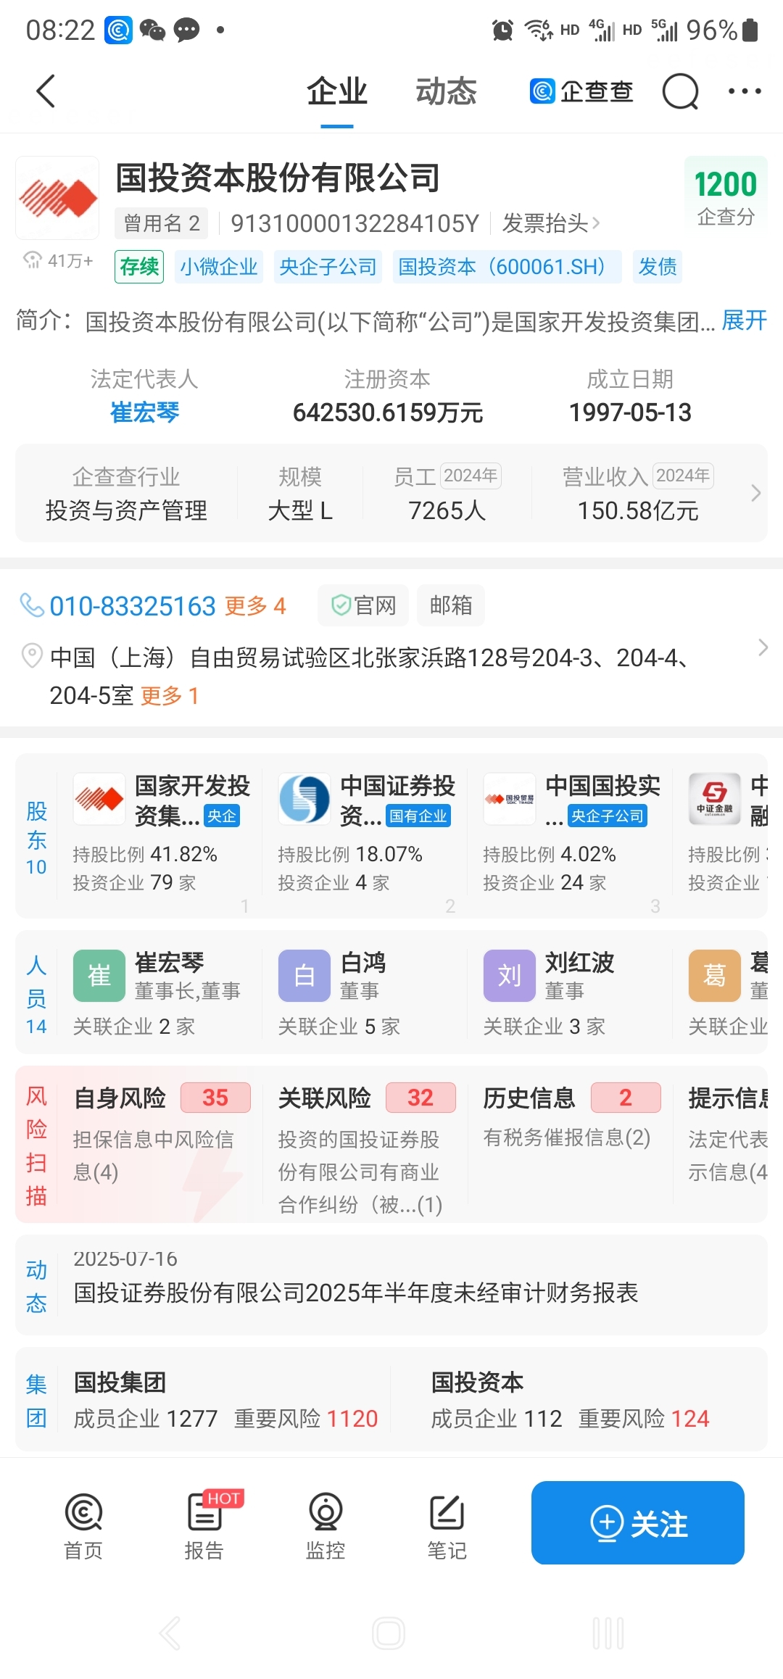
Task: Open 国投集团 group card
Action: [225, 1400]
